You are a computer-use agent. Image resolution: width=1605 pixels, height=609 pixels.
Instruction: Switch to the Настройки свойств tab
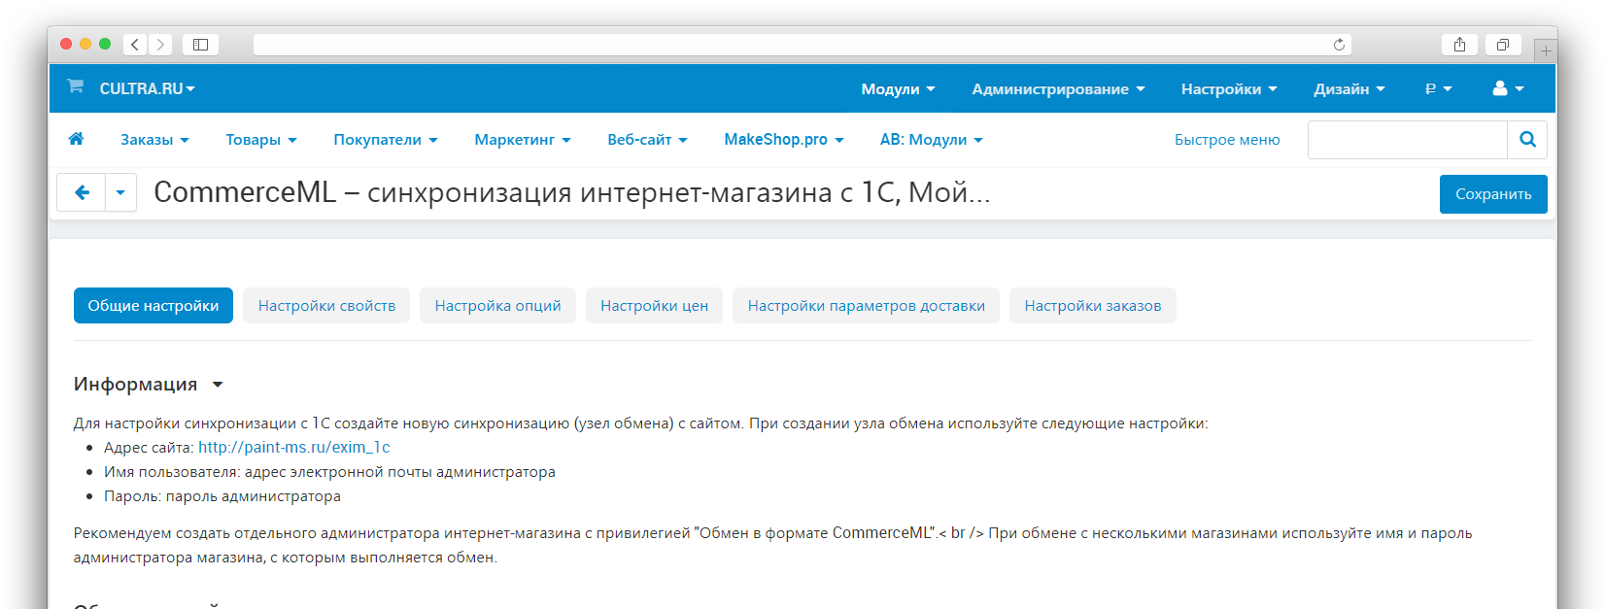(x=326, y=306)
